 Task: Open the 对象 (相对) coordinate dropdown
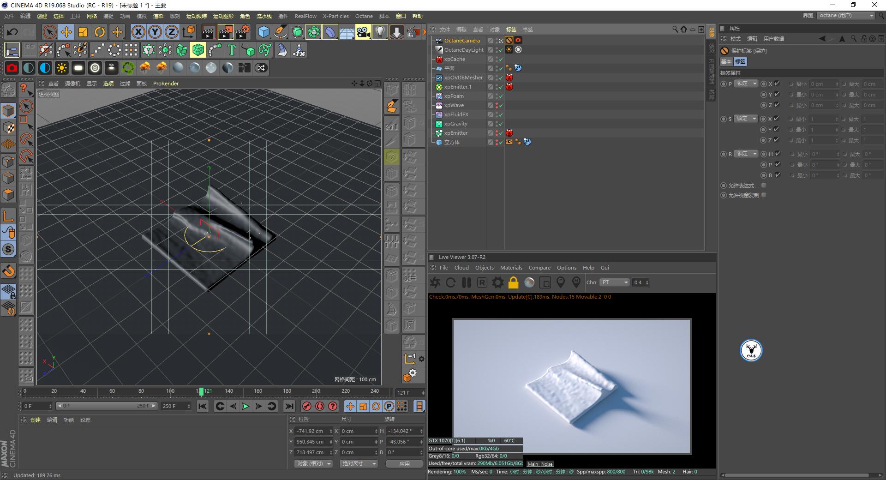(x=313, y=463)
